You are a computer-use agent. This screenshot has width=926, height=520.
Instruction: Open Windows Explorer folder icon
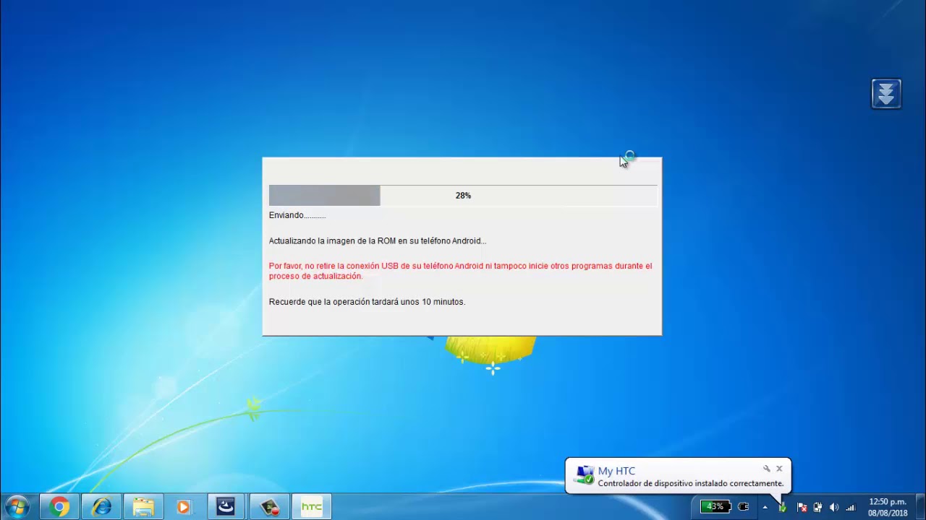click(143, 507)
